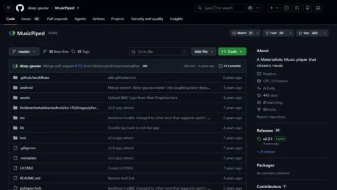Open the repositories icon in header
This screenshot has width=337, height=190.
pos(307,8)
